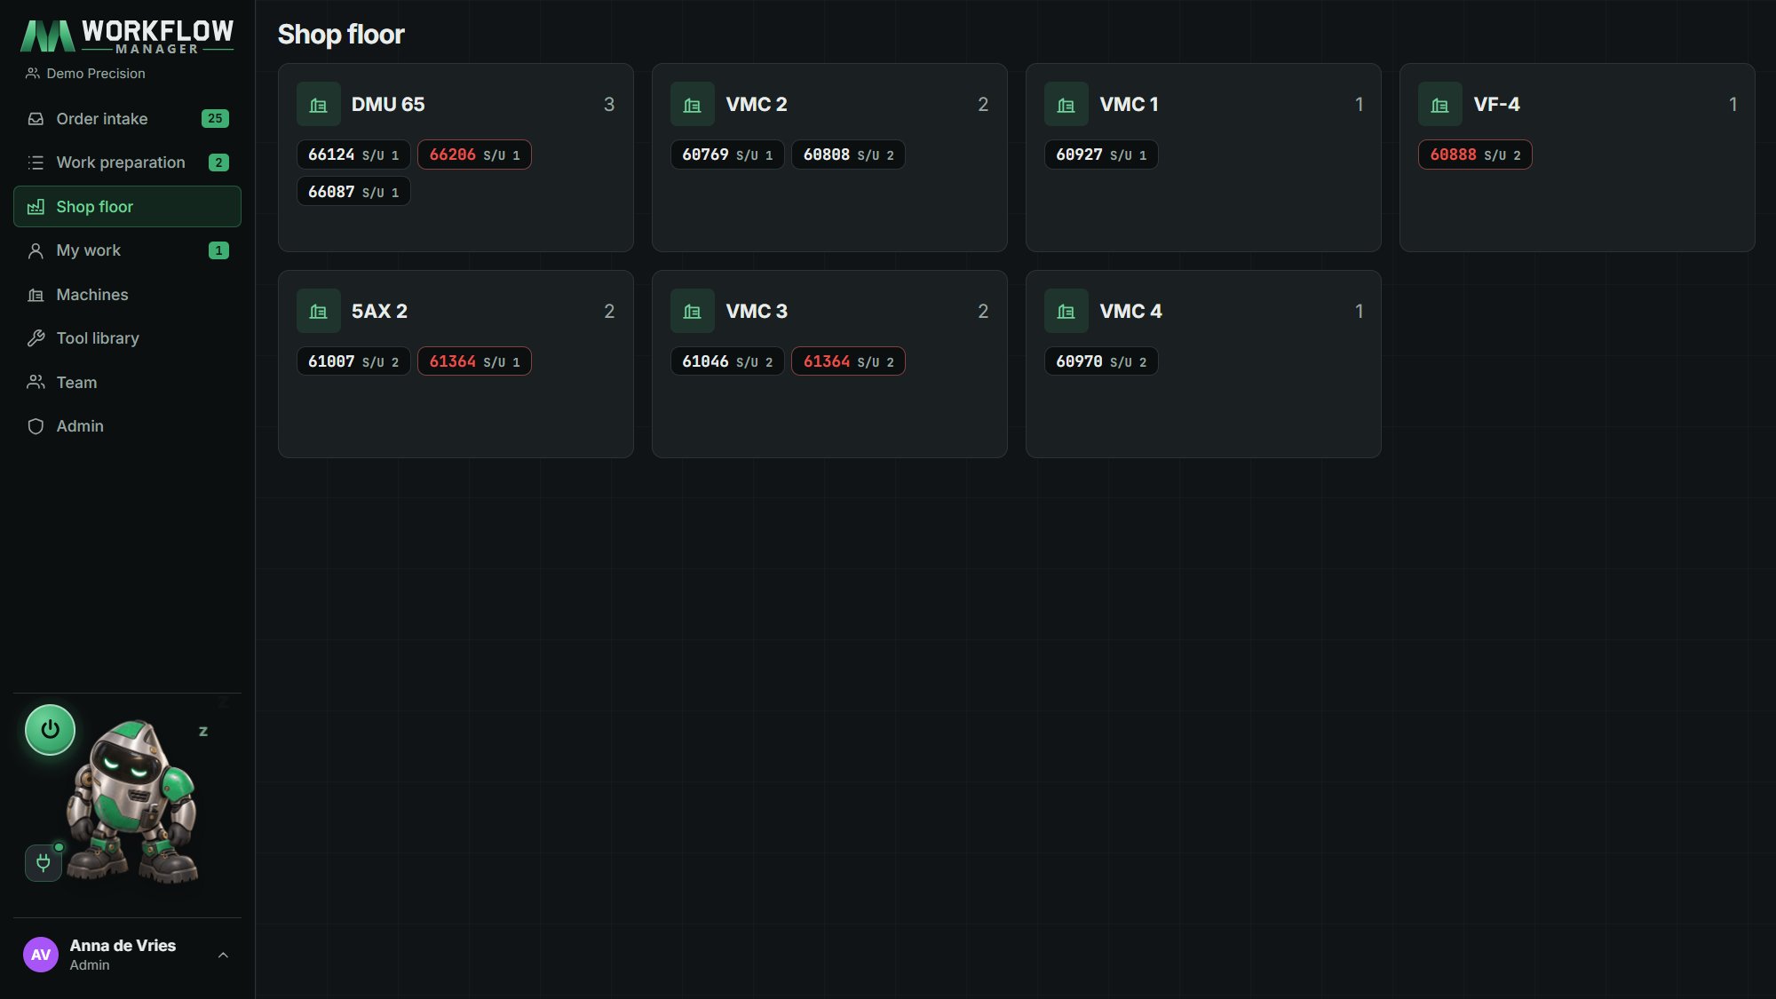Select Shop floor in the sidebar
1776x999 pixels.
point(127,207)
